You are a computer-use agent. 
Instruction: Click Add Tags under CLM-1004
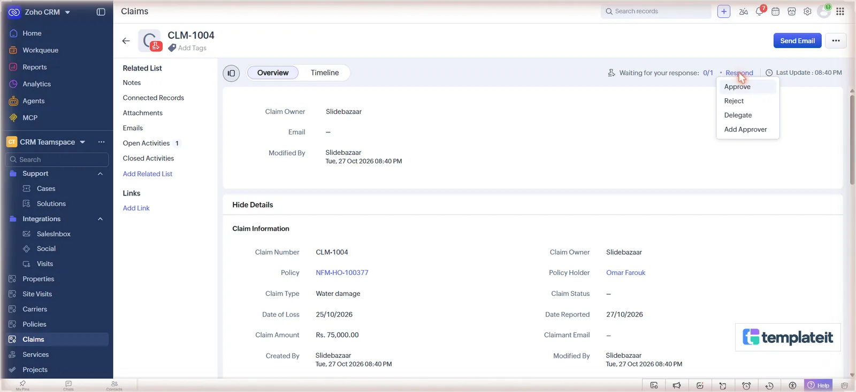[x=187, y=48]
